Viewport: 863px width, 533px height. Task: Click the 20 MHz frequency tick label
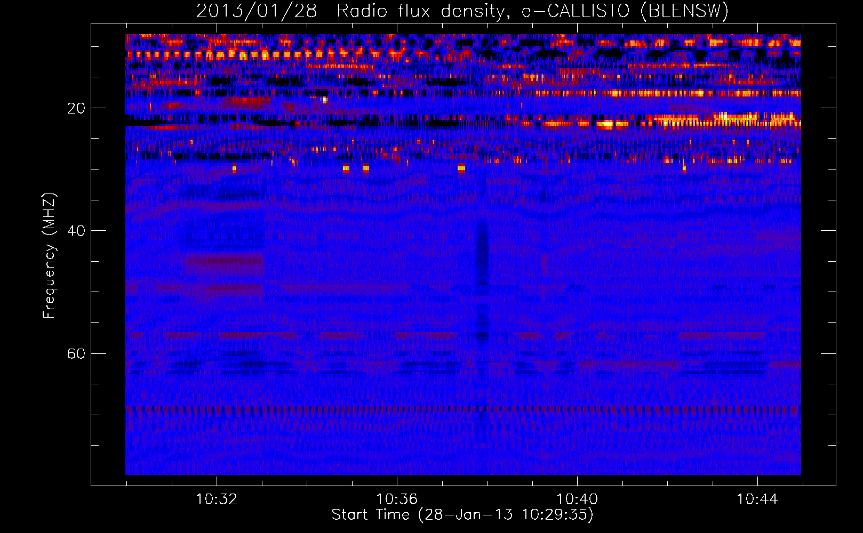click(x=76, y=108)
